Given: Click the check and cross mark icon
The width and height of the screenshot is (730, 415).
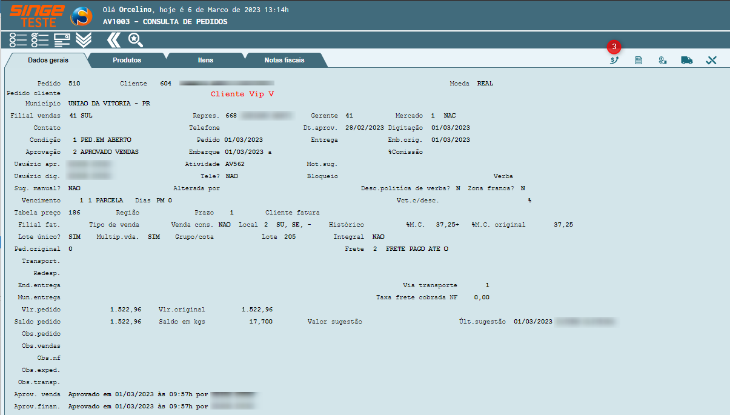Looking at the screenshot, I should coord(711,61).
